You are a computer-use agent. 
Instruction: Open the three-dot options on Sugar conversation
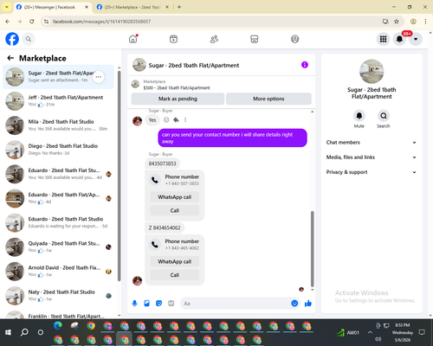tap(99, 77)
